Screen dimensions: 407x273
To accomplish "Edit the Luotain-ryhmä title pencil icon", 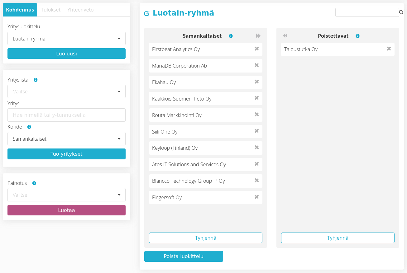I will pos(147,13).
